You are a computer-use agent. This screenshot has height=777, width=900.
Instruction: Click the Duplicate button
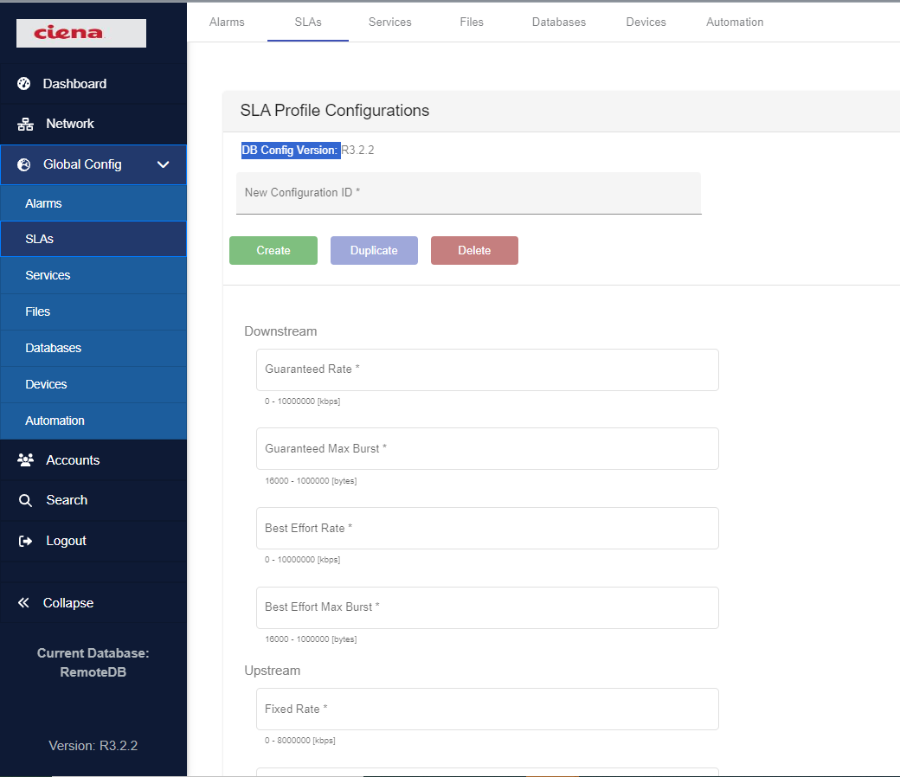coord(374,250)
